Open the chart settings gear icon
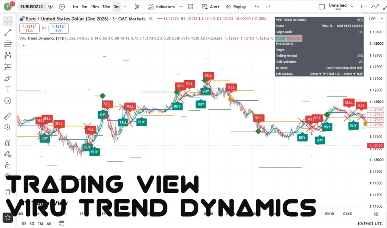 click(376, 214)
